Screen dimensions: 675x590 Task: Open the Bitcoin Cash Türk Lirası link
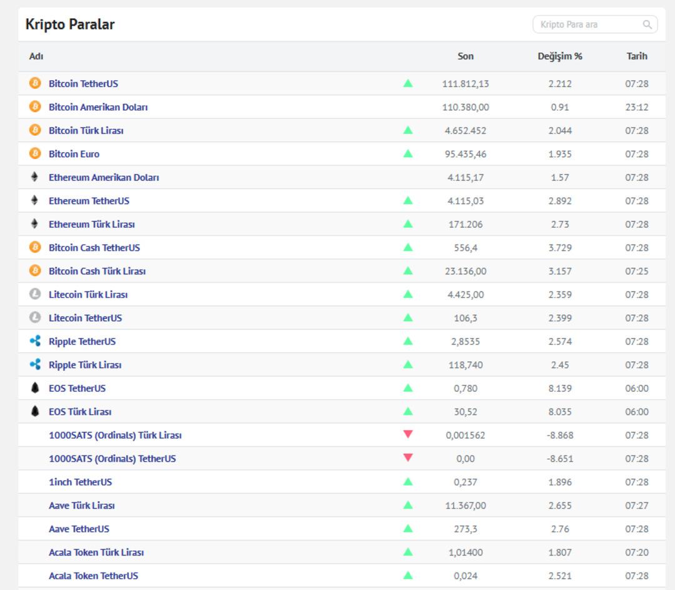tap(97, 271)
